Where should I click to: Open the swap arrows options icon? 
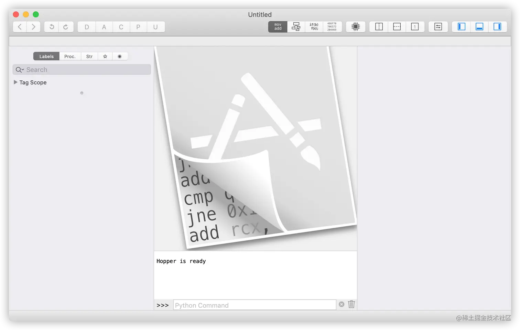tap(438, 27)
